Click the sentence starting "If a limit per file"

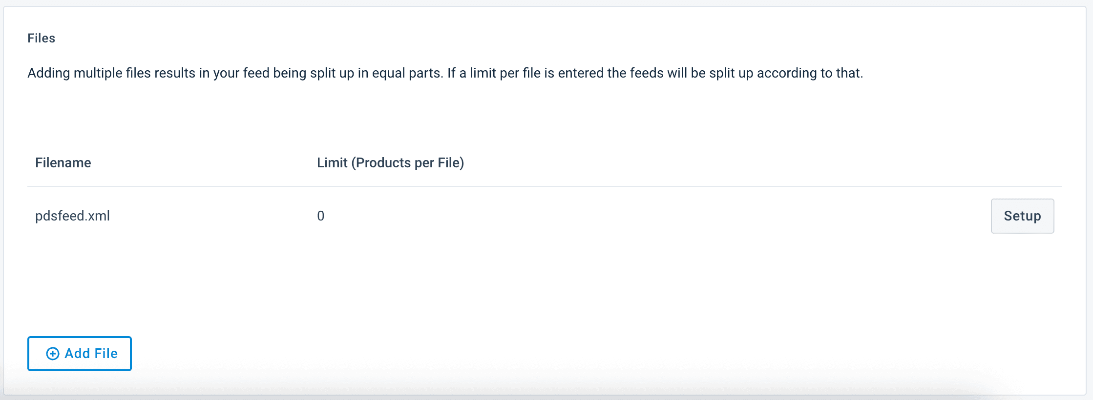click(654, 73)
